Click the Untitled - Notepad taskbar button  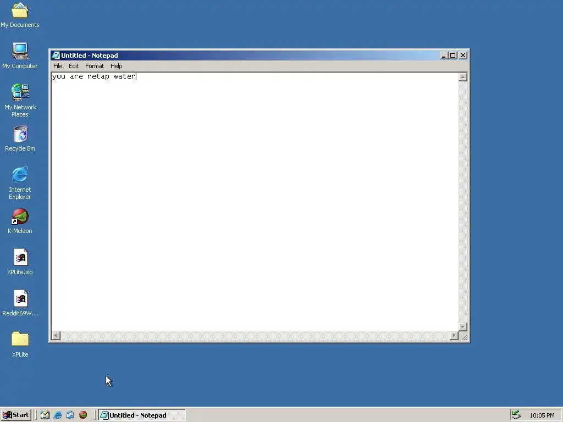(142, 415)
